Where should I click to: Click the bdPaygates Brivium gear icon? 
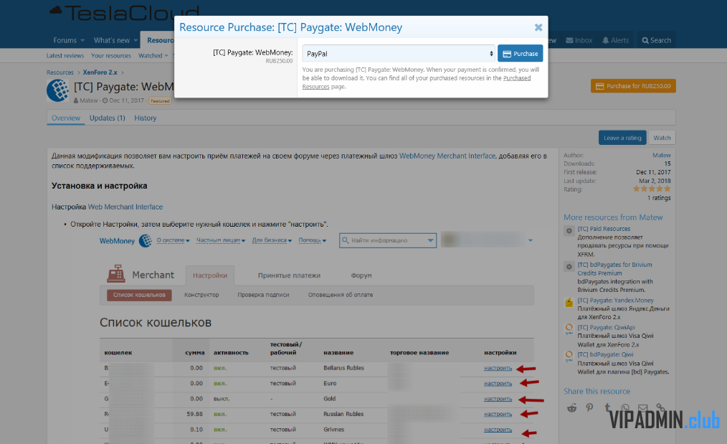569,266
